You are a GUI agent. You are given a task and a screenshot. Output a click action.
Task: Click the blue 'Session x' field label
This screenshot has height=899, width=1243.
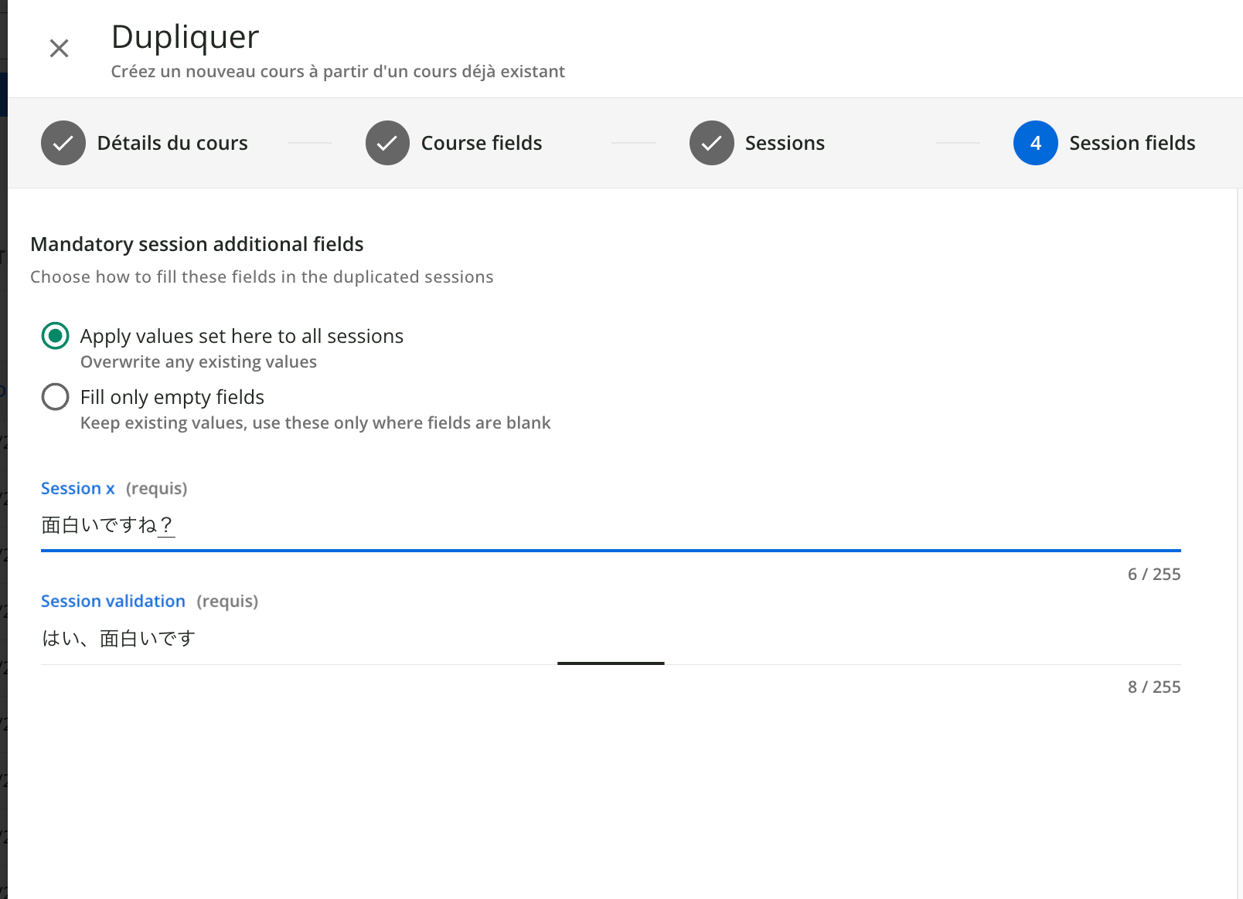pos(77,488)
